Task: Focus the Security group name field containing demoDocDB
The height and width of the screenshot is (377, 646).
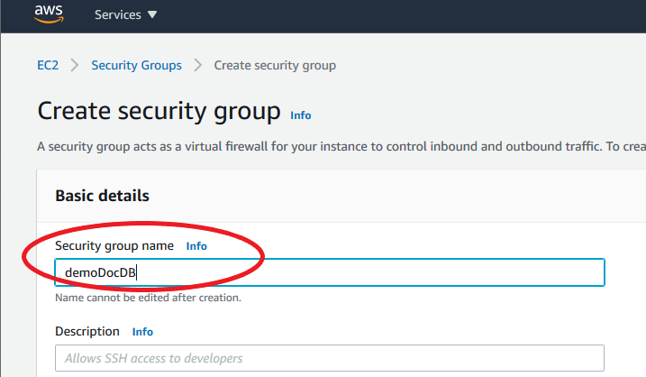Action: click(x=329, y=272)
